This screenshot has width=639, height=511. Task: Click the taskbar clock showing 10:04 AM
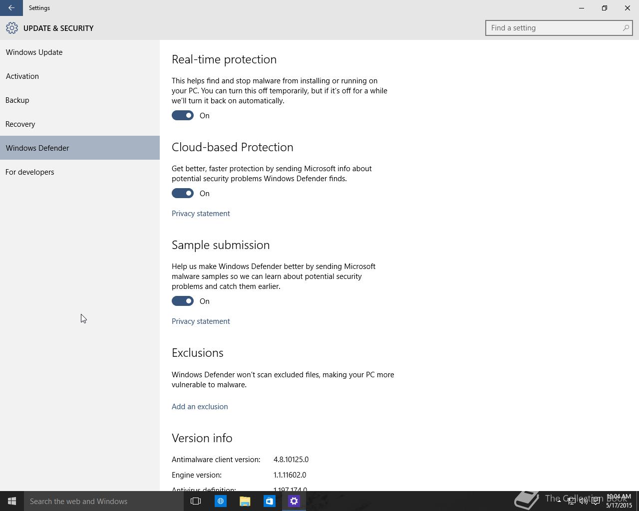619,501
